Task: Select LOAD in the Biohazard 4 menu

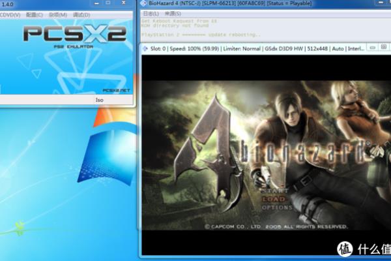Action: point(274,199)
